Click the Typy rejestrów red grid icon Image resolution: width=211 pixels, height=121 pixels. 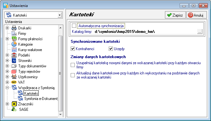click(14, 72)
